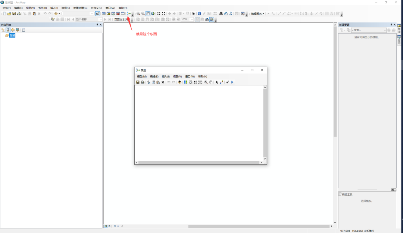403x233 pixels.
Task: Click the Add Data icon in model window
Action: click(x=179, y=82)
